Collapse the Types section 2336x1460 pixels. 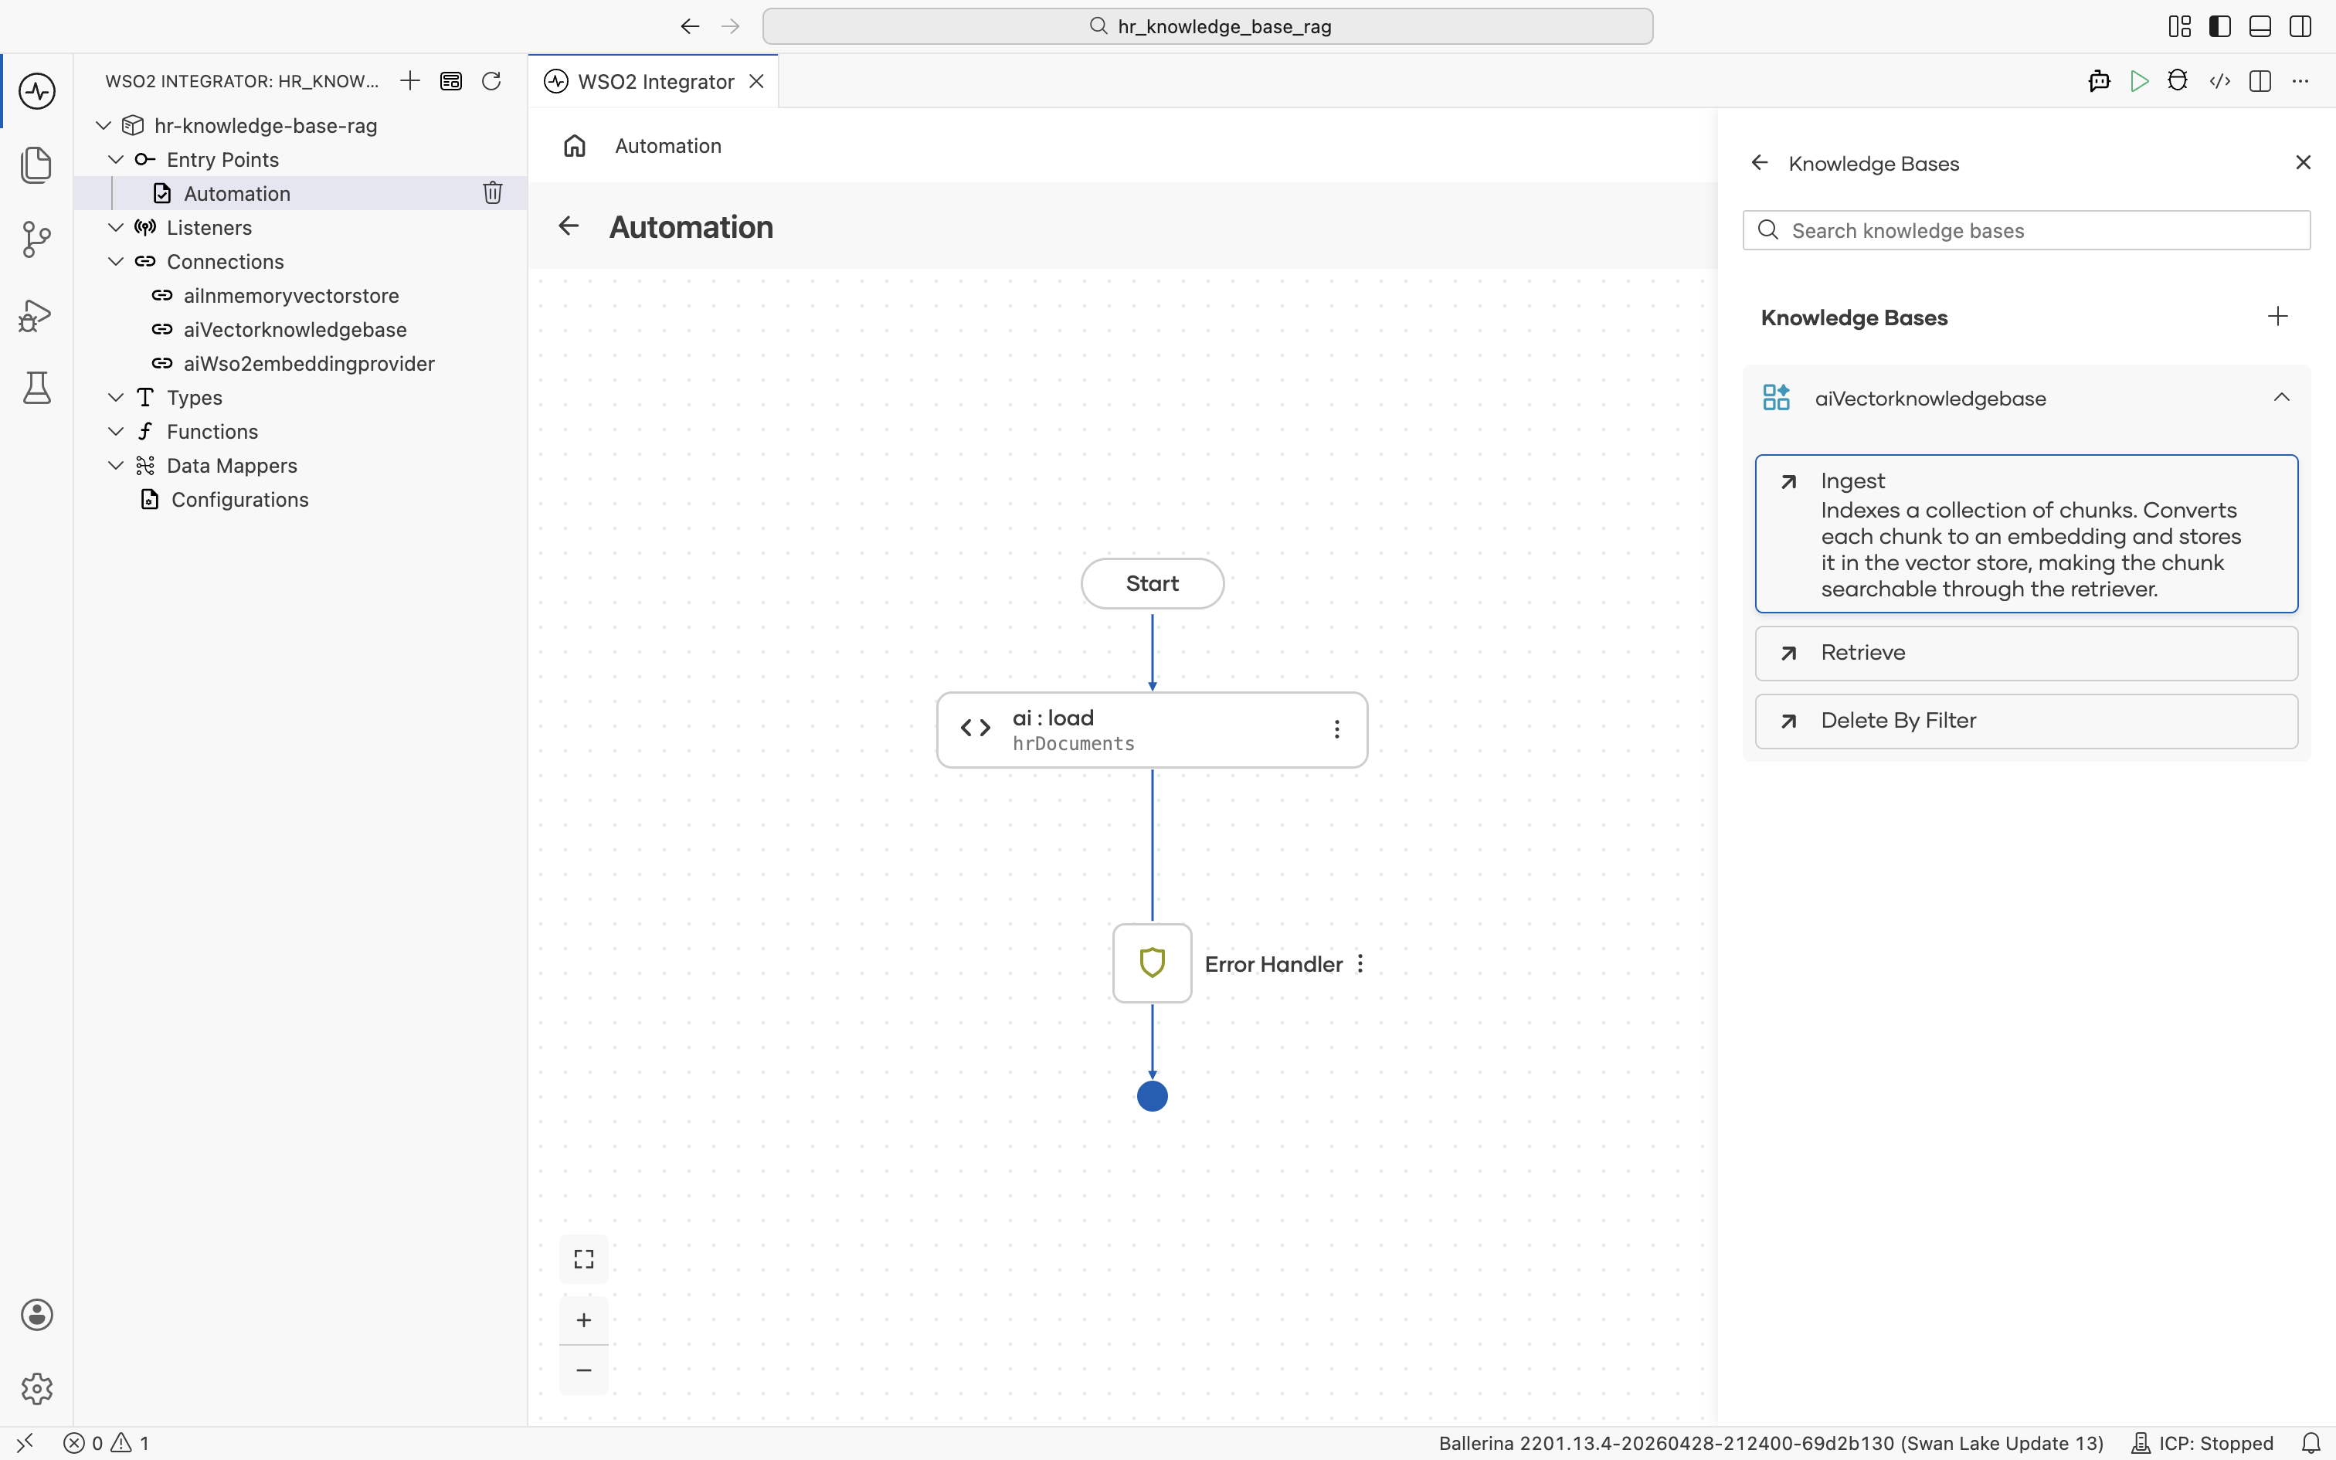116,398
